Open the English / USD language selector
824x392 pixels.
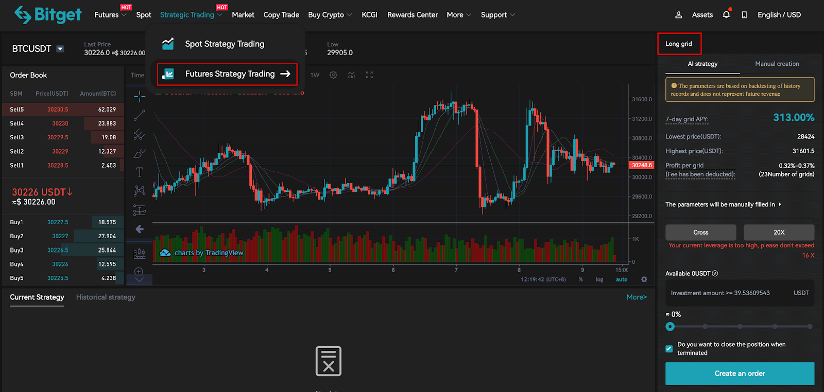click(x=779, y=15)
